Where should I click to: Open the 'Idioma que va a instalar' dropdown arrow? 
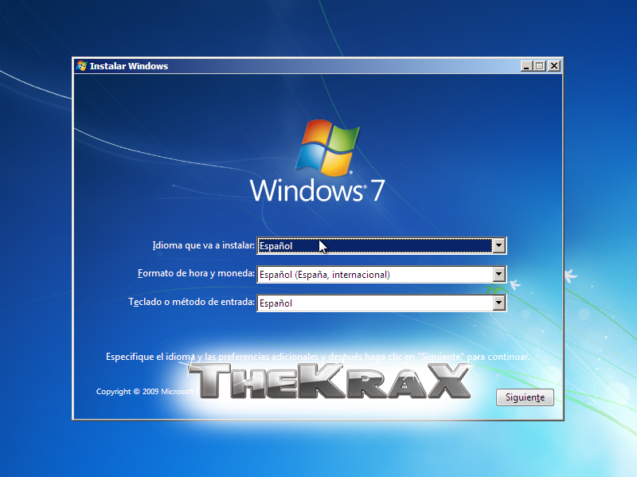pyautogui.click(x=499, y=246)
